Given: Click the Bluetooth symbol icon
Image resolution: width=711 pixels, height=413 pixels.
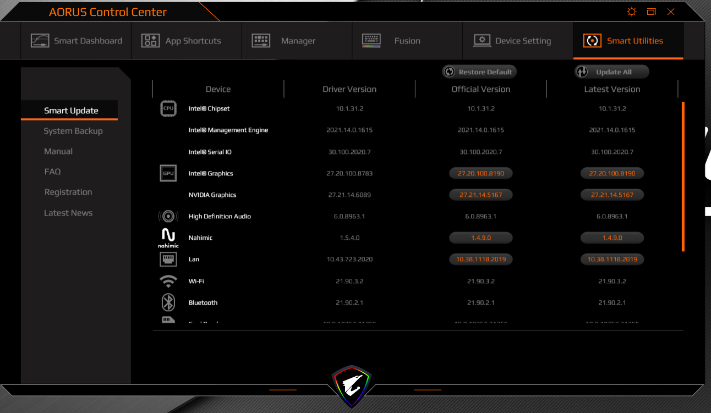Looking at the screenshot, I should [x=168, y=302].
